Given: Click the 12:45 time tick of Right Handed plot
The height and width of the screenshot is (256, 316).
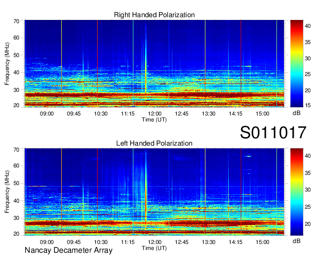Looking at the screenshot, I should point(182,114).
